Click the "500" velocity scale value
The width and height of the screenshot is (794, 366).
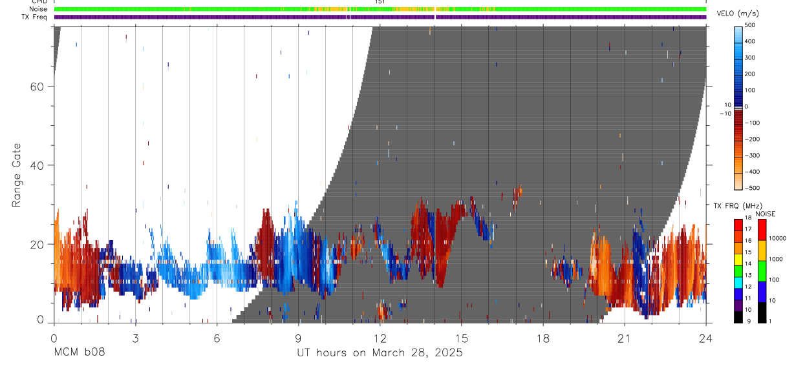[750, 25]
